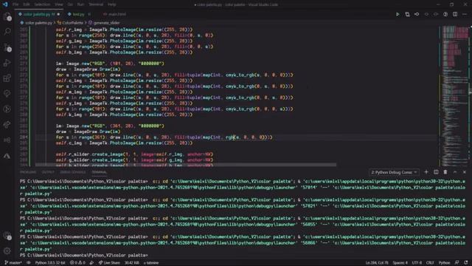Split the terminal panel

tap(436, 172)
